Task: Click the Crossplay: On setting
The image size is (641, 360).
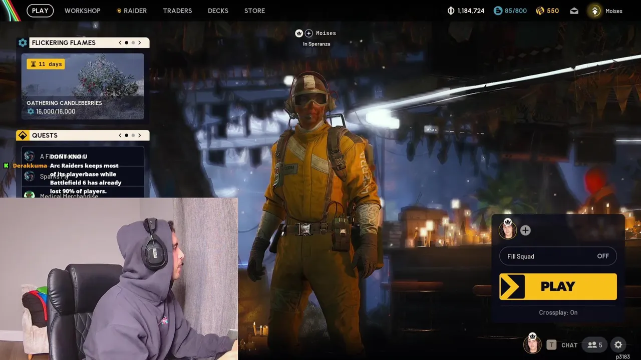Action: tap(558, 312)
